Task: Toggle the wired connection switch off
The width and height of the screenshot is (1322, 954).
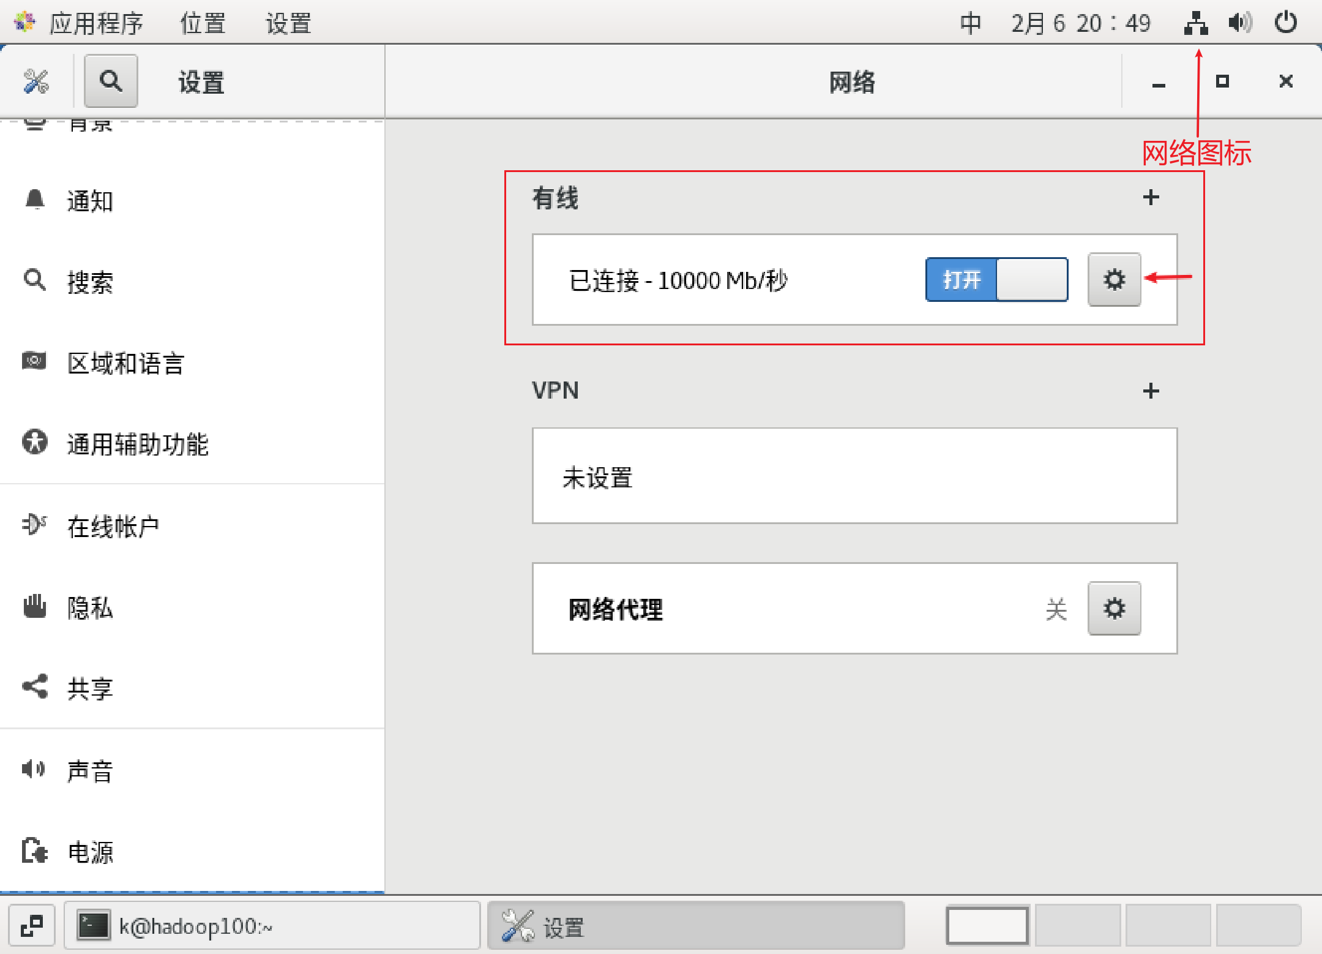Action: [996, 279]
